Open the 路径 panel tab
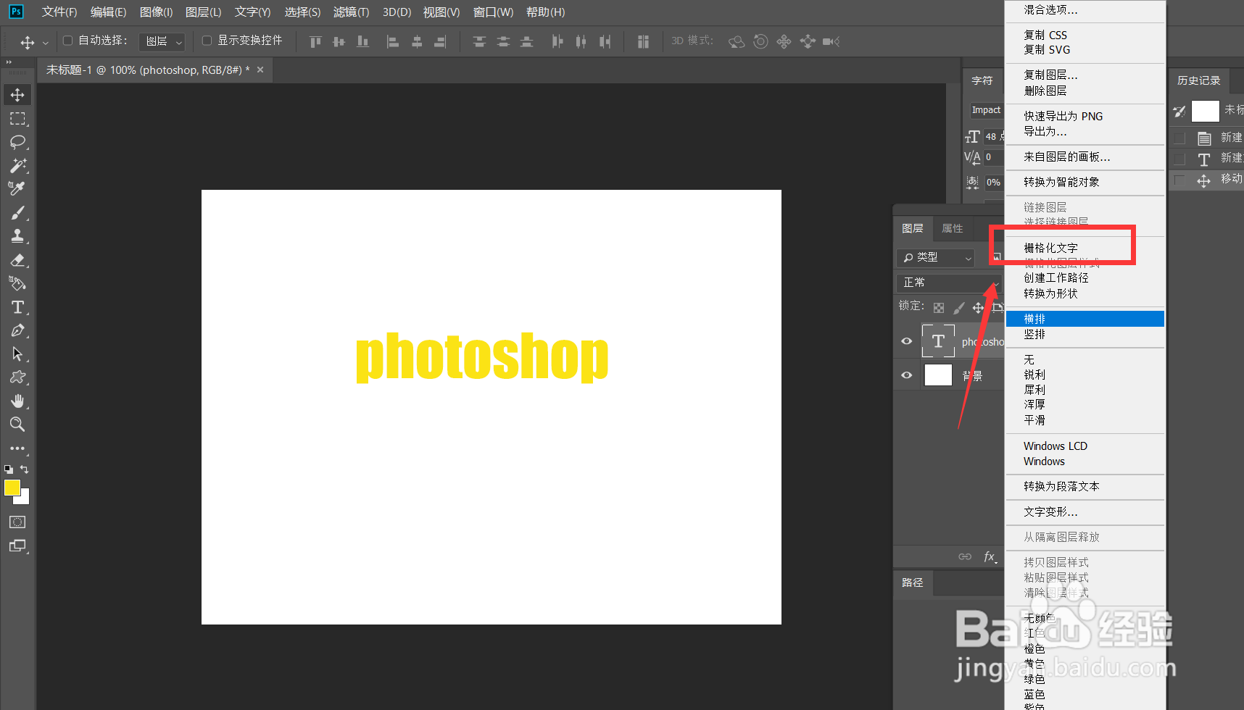The image size is (1244, 710). tap(913, 582)
